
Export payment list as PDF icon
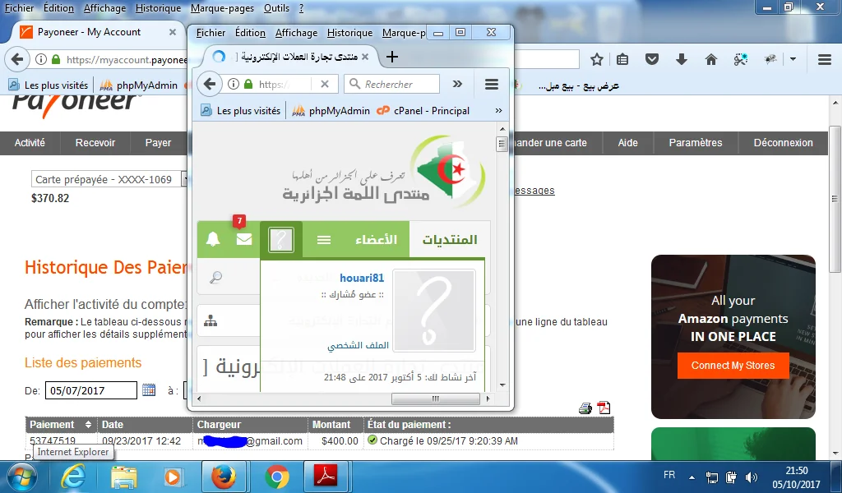[604, 408]
